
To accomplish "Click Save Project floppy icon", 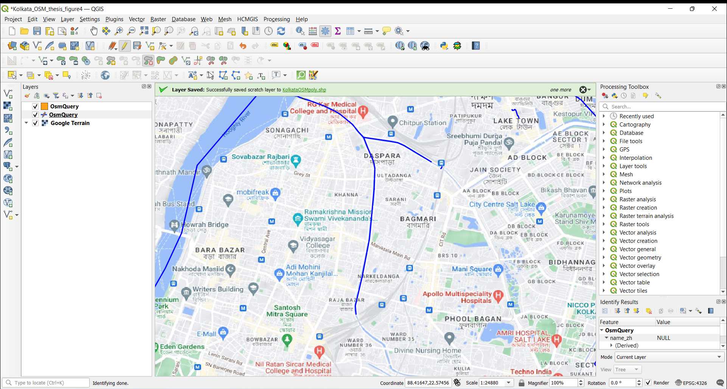I will pyautogui.click(x=37, y=31).
